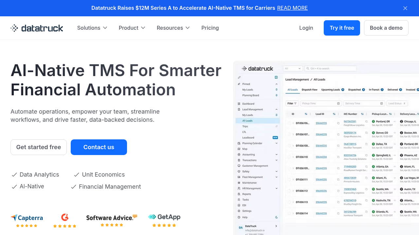Expand the Product navigation menu

click(x=132, y=28)
